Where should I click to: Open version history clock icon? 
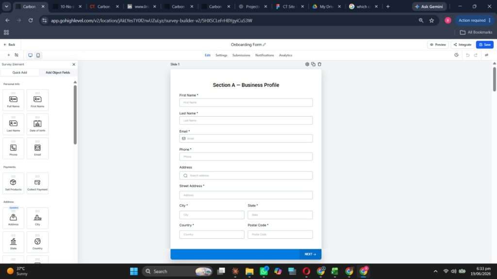(x=456, y=55)
